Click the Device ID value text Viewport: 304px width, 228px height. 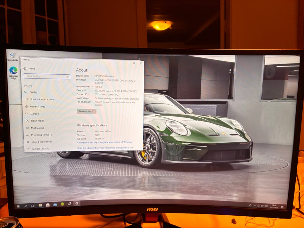[x=116, y=91]
